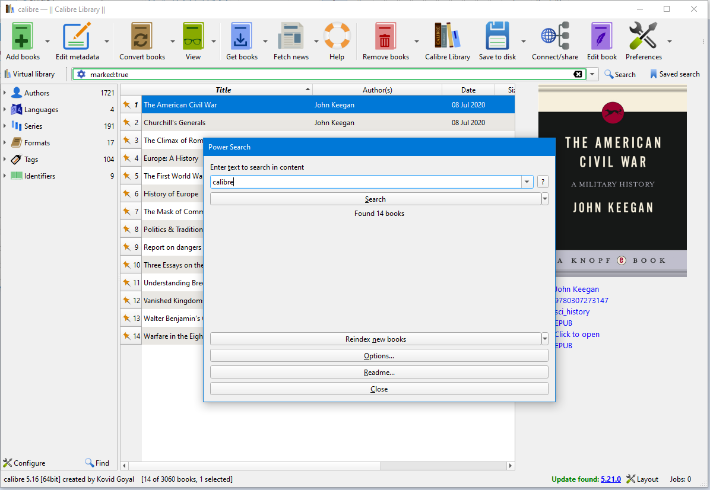Open update link 5.21.0
Viewport: 710px width, 490px height.
pos(611,479)
